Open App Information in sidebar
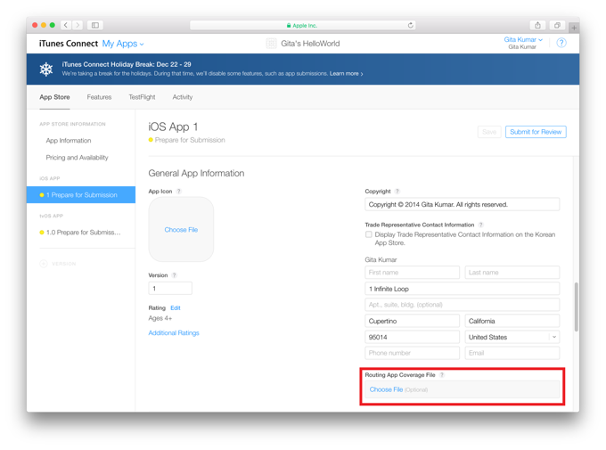Viewport: 606px width, 450px height. [x=69, y=140]
